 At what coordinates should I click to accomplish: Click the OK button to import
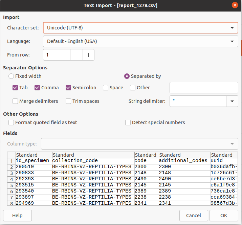click(x=223, y=216)
